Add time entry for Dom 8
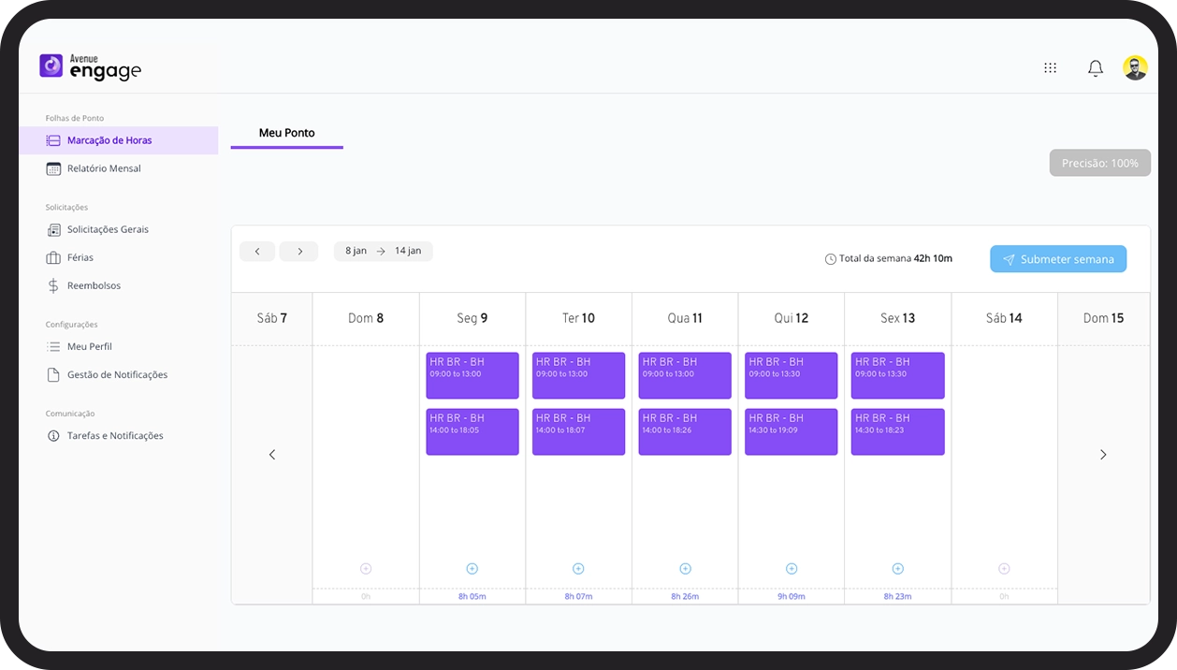This screenshot has width=1177, height=670. [366, 568]
